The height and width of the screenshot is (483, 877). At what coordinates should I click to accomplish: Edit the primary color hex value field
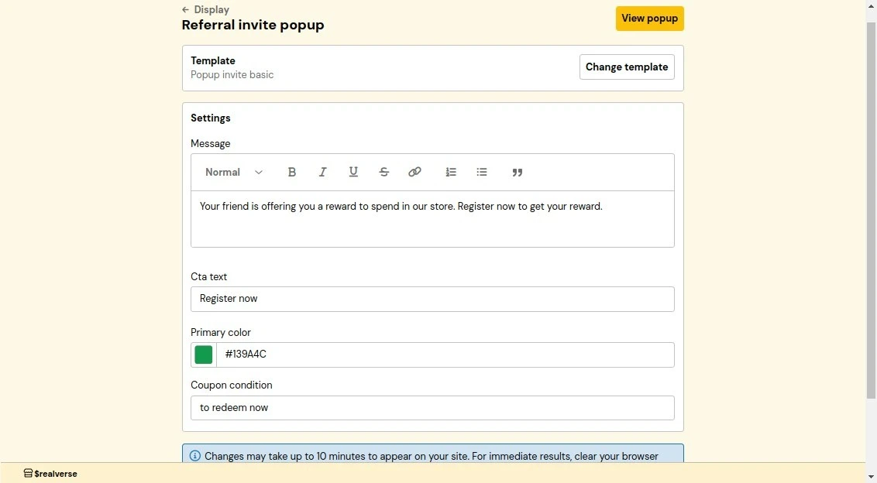point(445,355)
